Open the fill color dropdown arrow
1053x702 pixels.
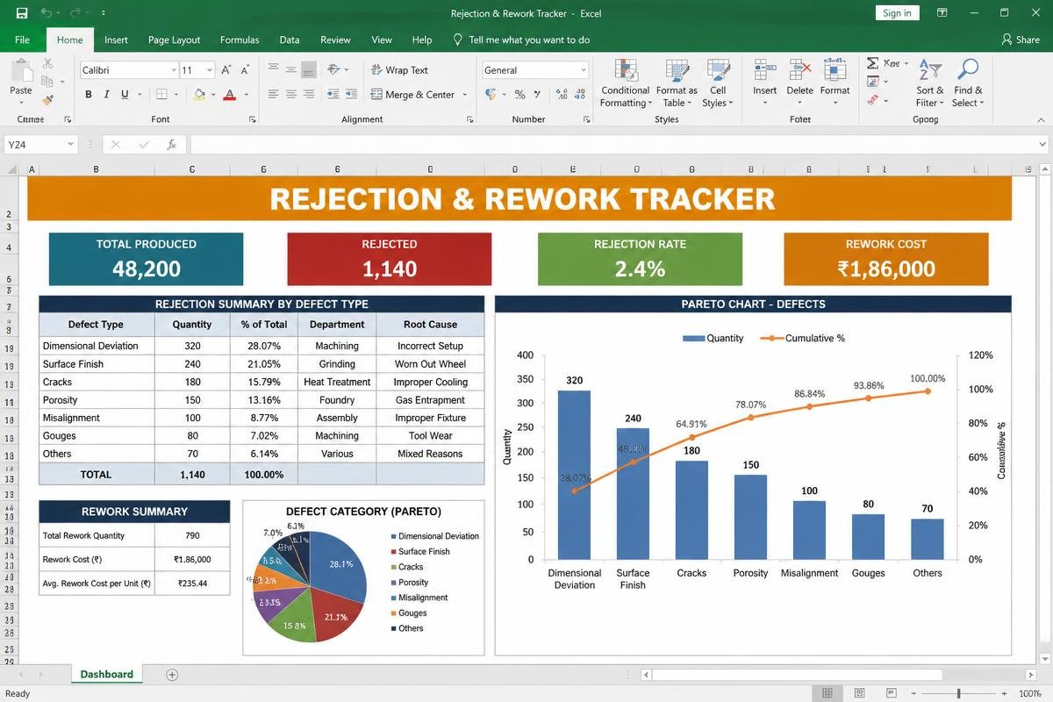(x=213, y=95)
